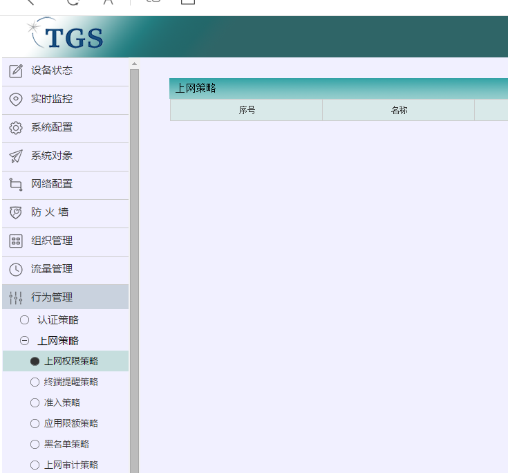Click the sidebar vertical scrollbar thumb
This screenshot has height=473, width=508.
pos(135,270)
